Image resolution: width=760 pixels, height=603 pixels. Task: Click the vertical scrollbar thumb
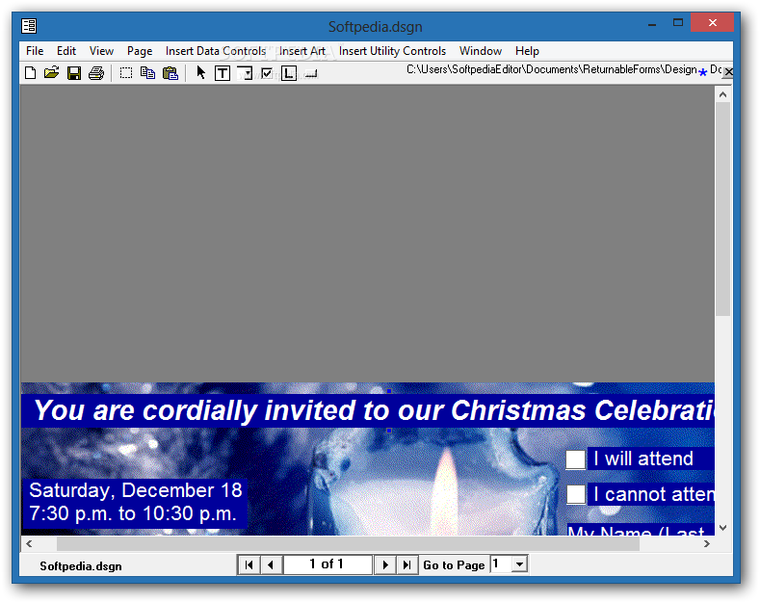coord(722,209)
